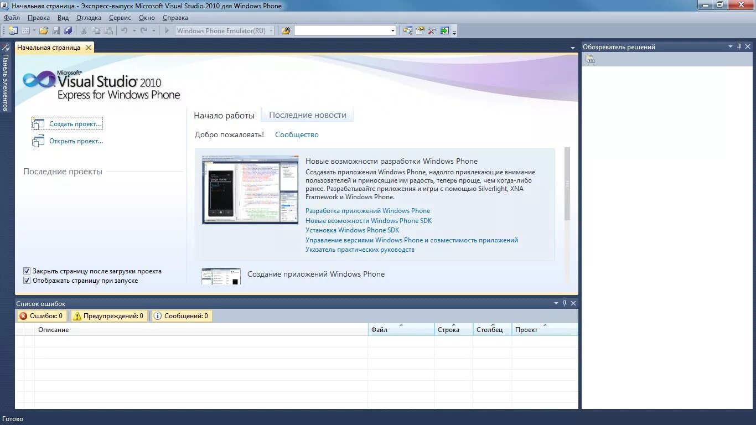Click the Redo toolbar icon
This screenshot has width=756, height=425.
144,31
